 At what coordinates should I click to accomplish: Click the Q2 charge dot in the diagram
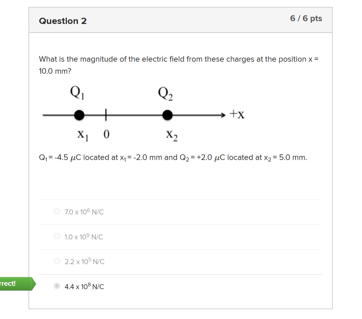[168, 114]
